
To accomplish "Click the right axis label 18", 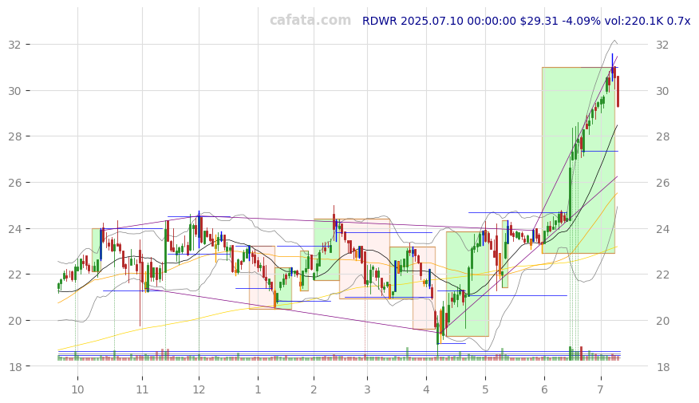I will [662, 366].
